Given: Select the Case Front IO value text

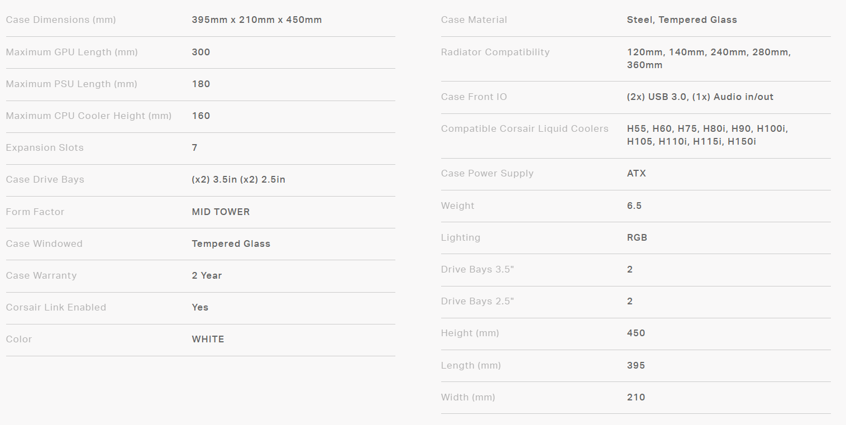Looking at the screenshot, I should (700, 97).
